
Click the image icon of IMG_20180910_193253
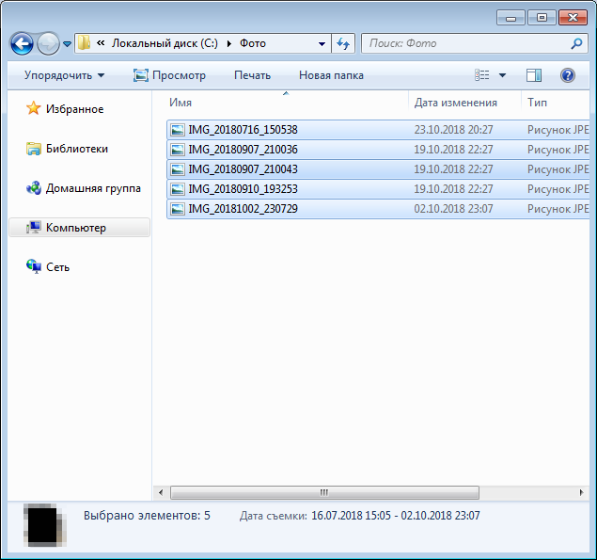178,189
